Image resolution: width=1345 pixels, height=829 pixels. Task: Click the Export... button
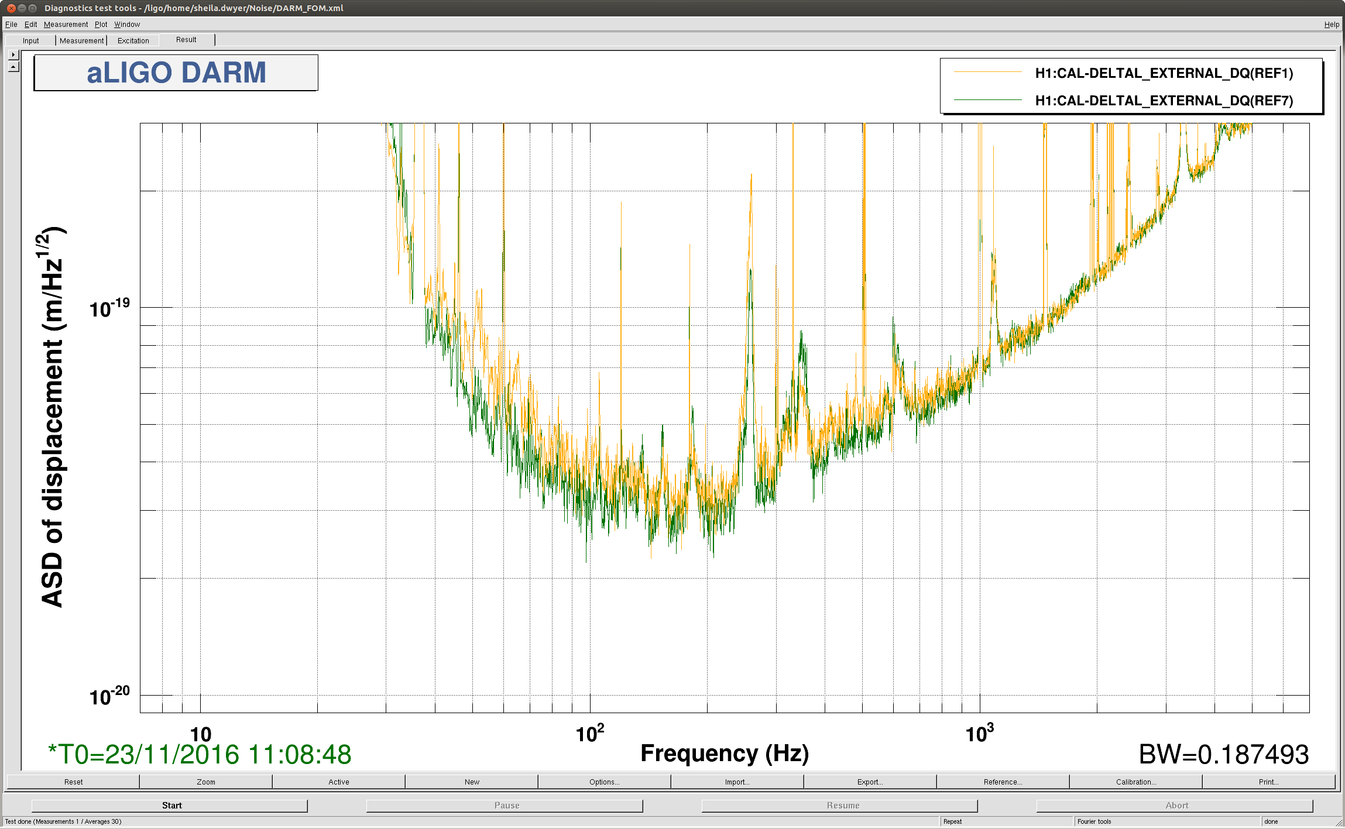click(870, 782)
